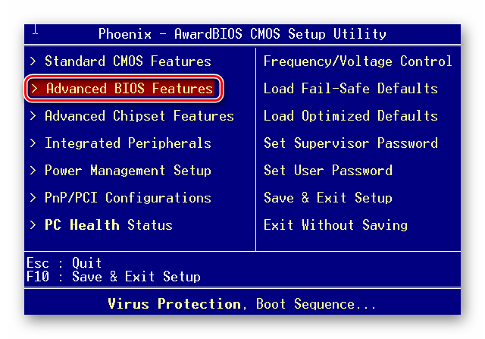The image size is (485, 339).
Task: Click the arrow beside Power Management Setup
Action: point(33,171)
